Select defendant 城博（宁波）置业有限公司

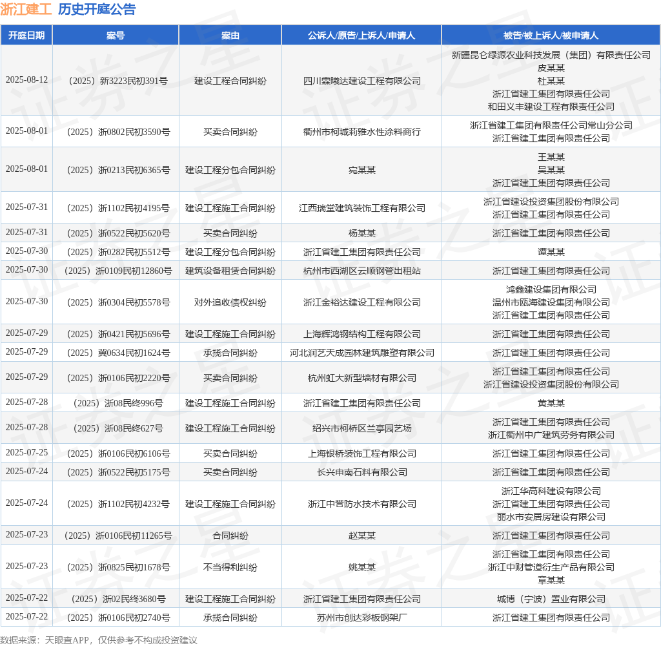pyautogui.click(x=551, y=599)
